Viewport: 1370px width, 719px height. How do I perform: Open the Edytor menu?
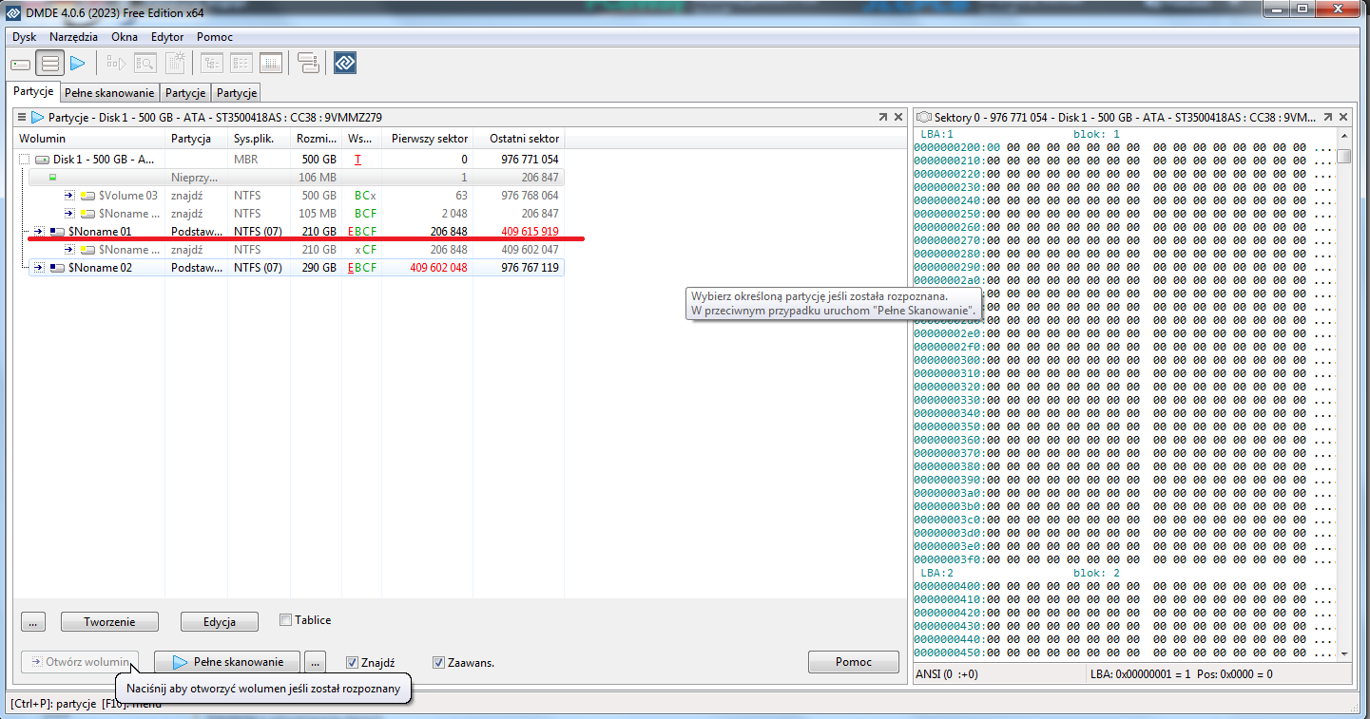tap(167, 37)
